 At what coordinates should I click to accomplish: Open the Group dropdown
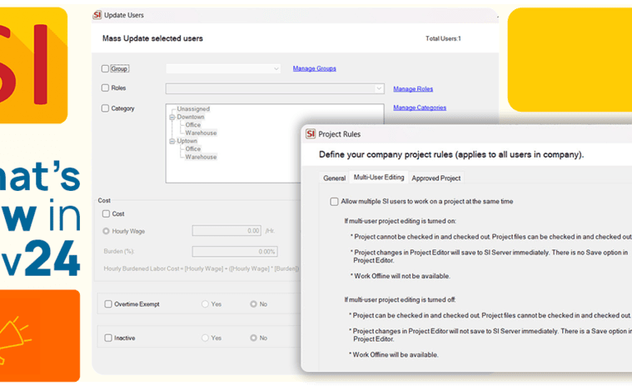(223, 68)
